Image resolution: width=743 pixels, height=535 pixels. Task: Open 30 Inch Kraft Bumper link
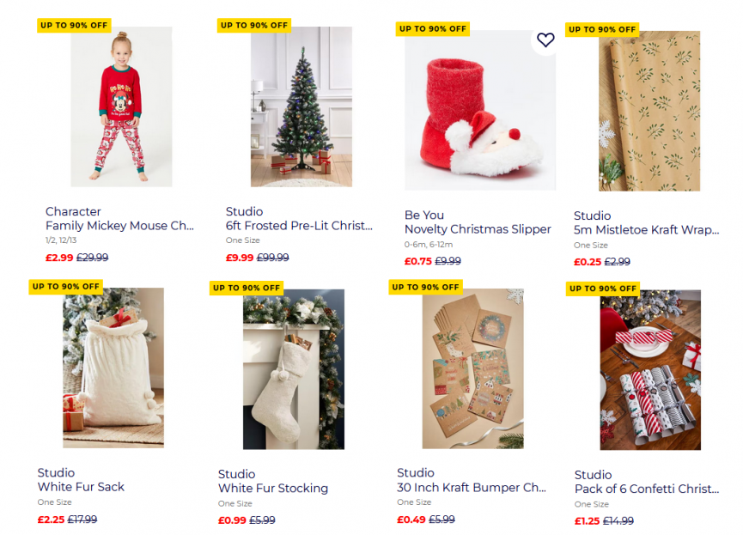pos(472,488)
